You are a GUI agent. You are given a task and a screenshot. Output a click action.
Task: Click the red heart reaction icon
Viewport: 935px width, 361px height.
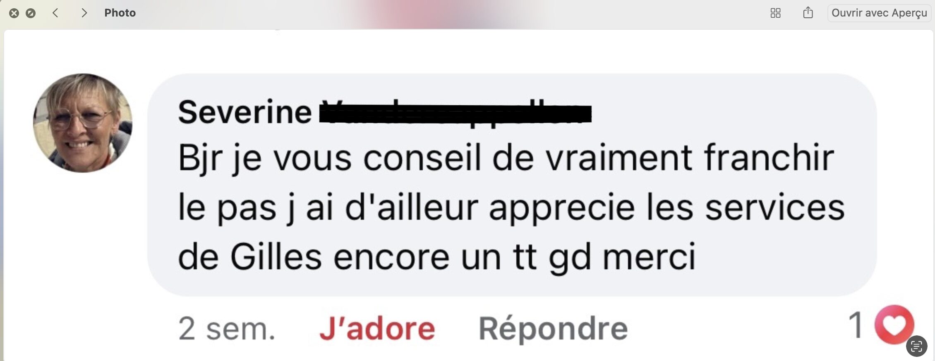click(894, 325)
